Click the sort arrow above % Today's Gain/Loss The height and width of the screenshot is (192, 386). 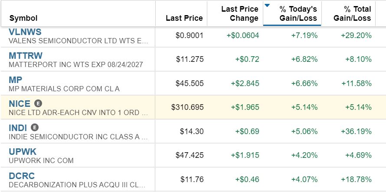tap(267, 6)
